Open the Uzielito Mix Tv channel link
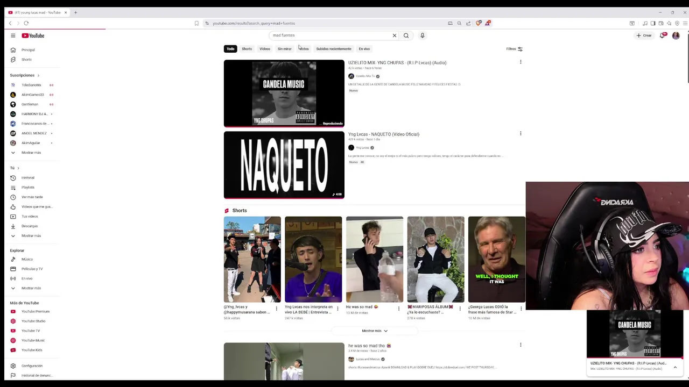The image size is (689, 387). click(365, 76)
